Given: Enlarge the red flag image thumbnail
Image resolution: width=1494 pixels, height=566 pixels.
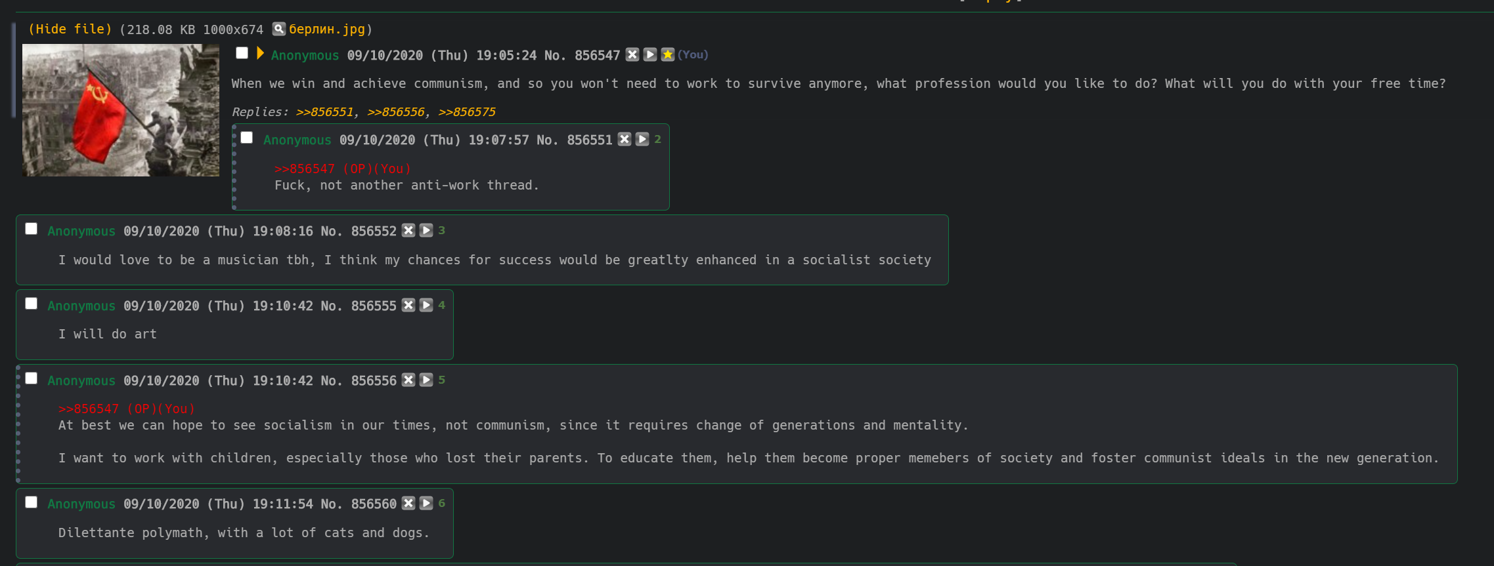Looking at the screenshot, I should [x=121, y=110].
